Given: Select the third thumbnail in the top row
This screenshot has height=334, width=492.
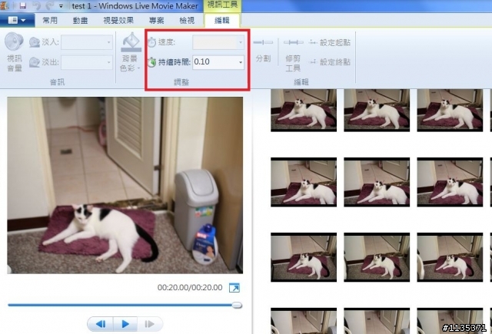Looking at the screenshot, I should coord(450,110).
